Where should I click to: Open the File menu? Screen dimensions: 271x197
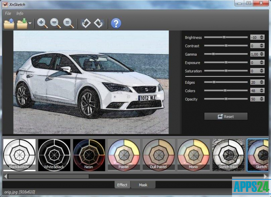tap(8, 13)
